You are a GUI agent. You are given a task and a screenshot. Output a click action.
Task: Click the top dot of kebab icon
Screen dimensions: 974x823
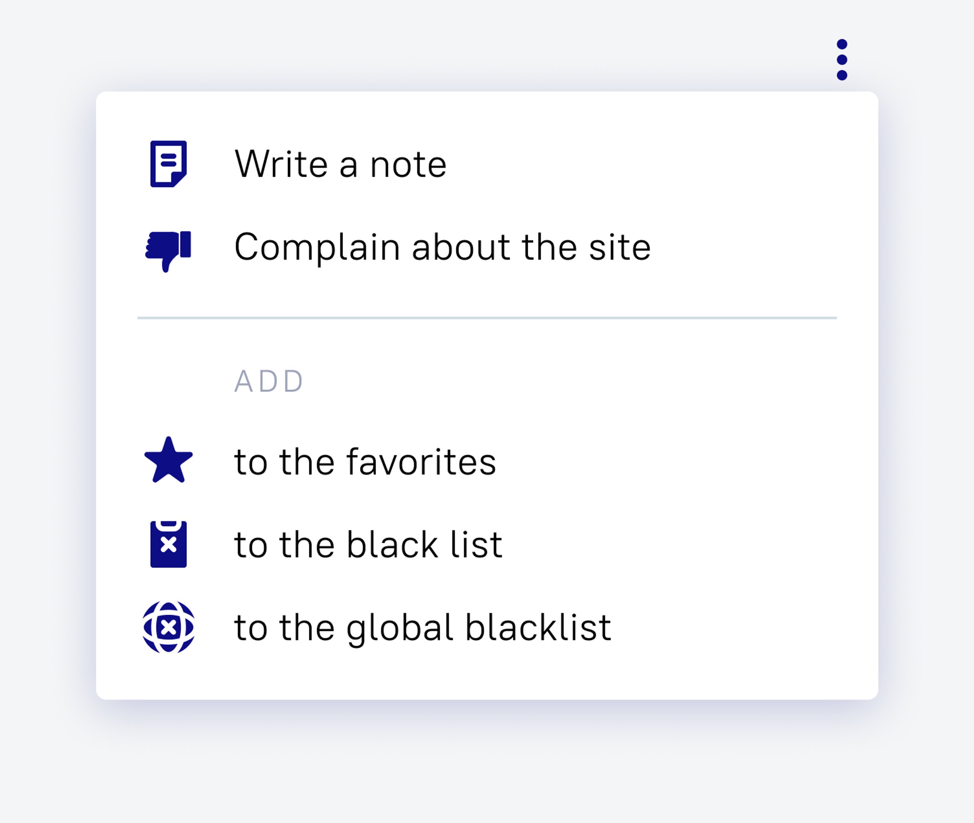[x=842, y=44]
